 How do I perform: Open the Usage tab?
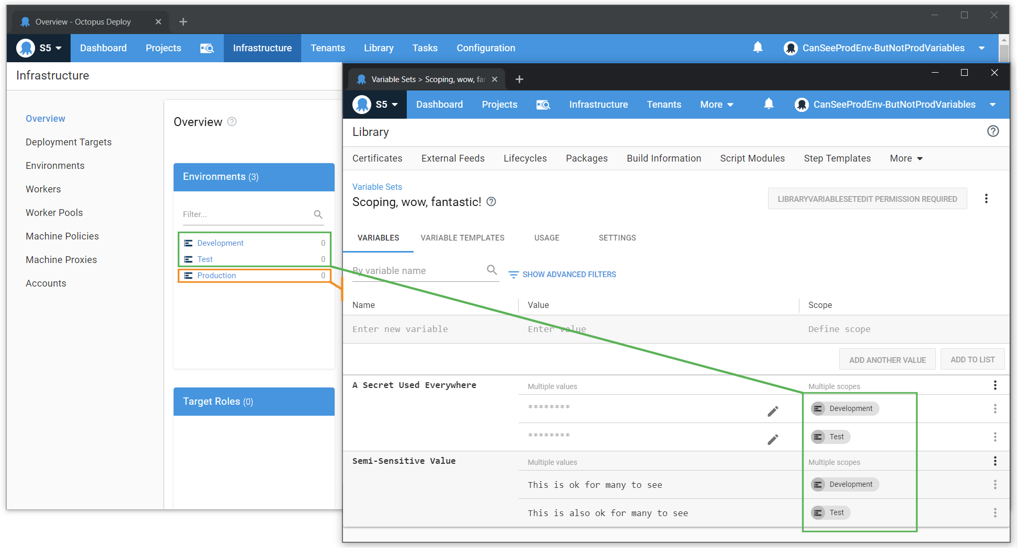(546, 238)
